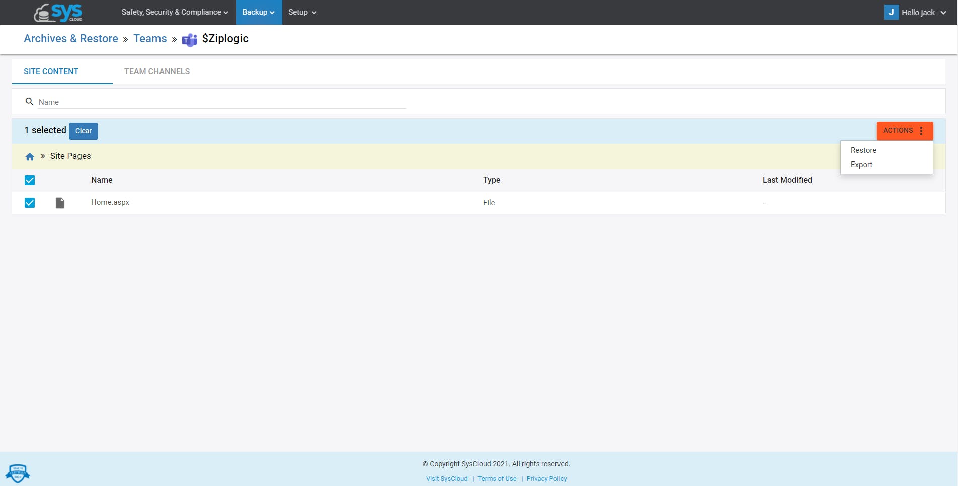This screenshot has width=958, height=486.
Task: Click the $Ziplogic team title
Action: (225, 39)
